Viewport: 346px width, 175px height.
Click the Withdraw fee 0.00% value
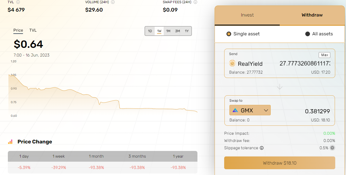329,141
